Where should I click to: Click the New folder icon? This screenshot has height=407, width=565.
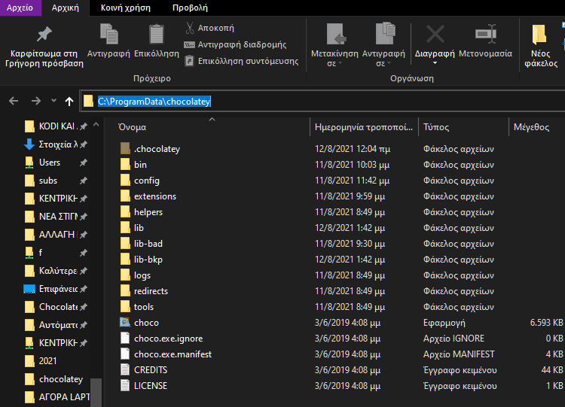539,35
